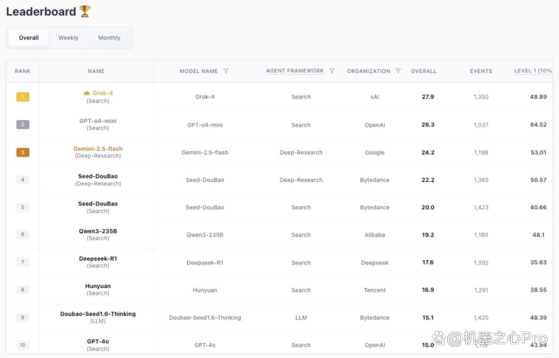Click the trophy icon beside Leaderboard

click(85, 11)
